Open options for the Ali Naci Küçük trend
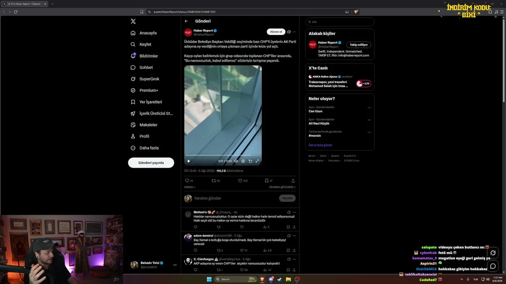 369,120
